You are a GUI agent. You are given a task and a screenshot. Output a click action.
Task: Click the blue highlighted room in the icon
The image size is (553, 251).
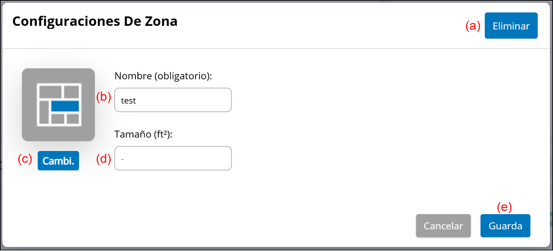[x=65, y=106]
